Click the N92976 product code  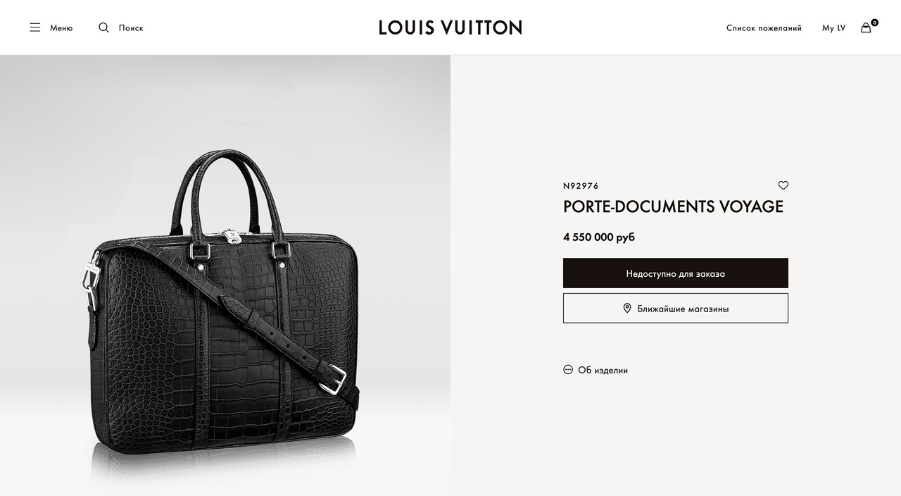click(581, 186)
